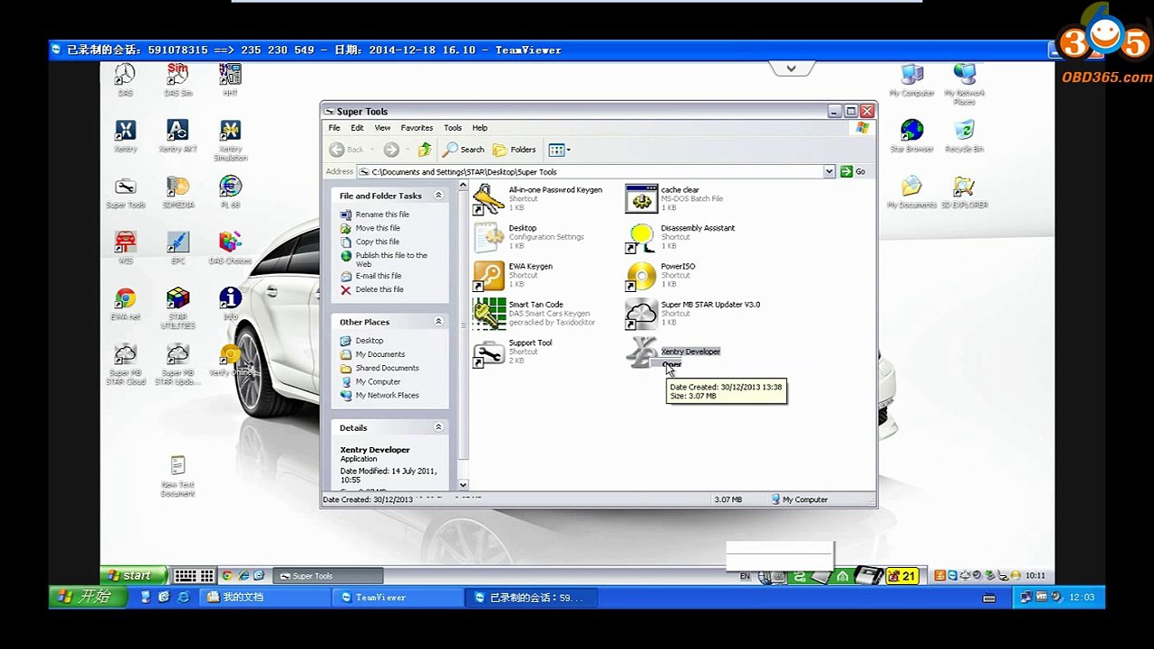Collapse the Details panel
The height and width of the screenshot is (649, 1154).
439,427
